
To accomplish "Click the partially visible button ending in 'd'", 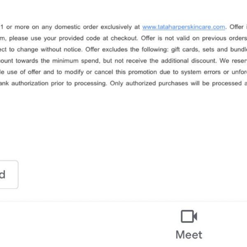I will (9, 175).
